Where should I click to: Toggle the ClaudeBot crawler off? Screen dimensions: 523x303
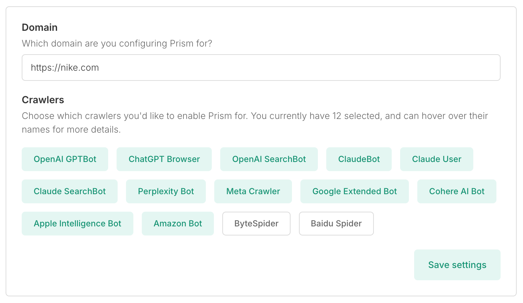[358, 159]
